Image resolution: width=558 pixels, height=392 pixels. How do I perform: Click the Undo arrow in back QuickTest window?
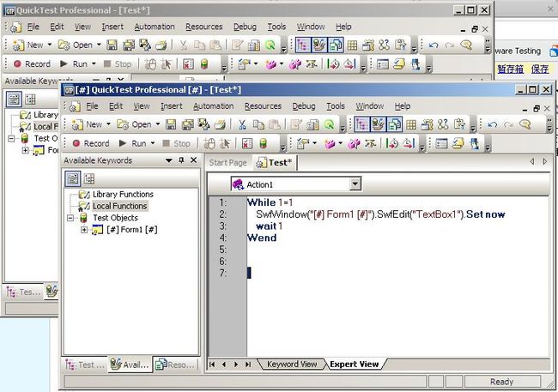click(434, 45)
